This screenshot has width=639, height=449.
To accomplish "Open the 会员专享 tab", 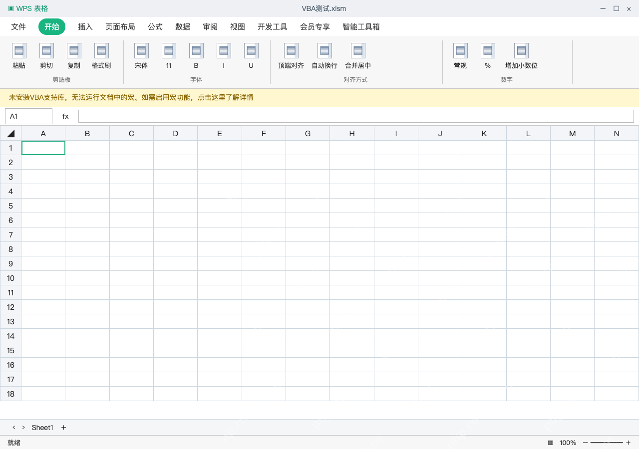I will point(315,27).
